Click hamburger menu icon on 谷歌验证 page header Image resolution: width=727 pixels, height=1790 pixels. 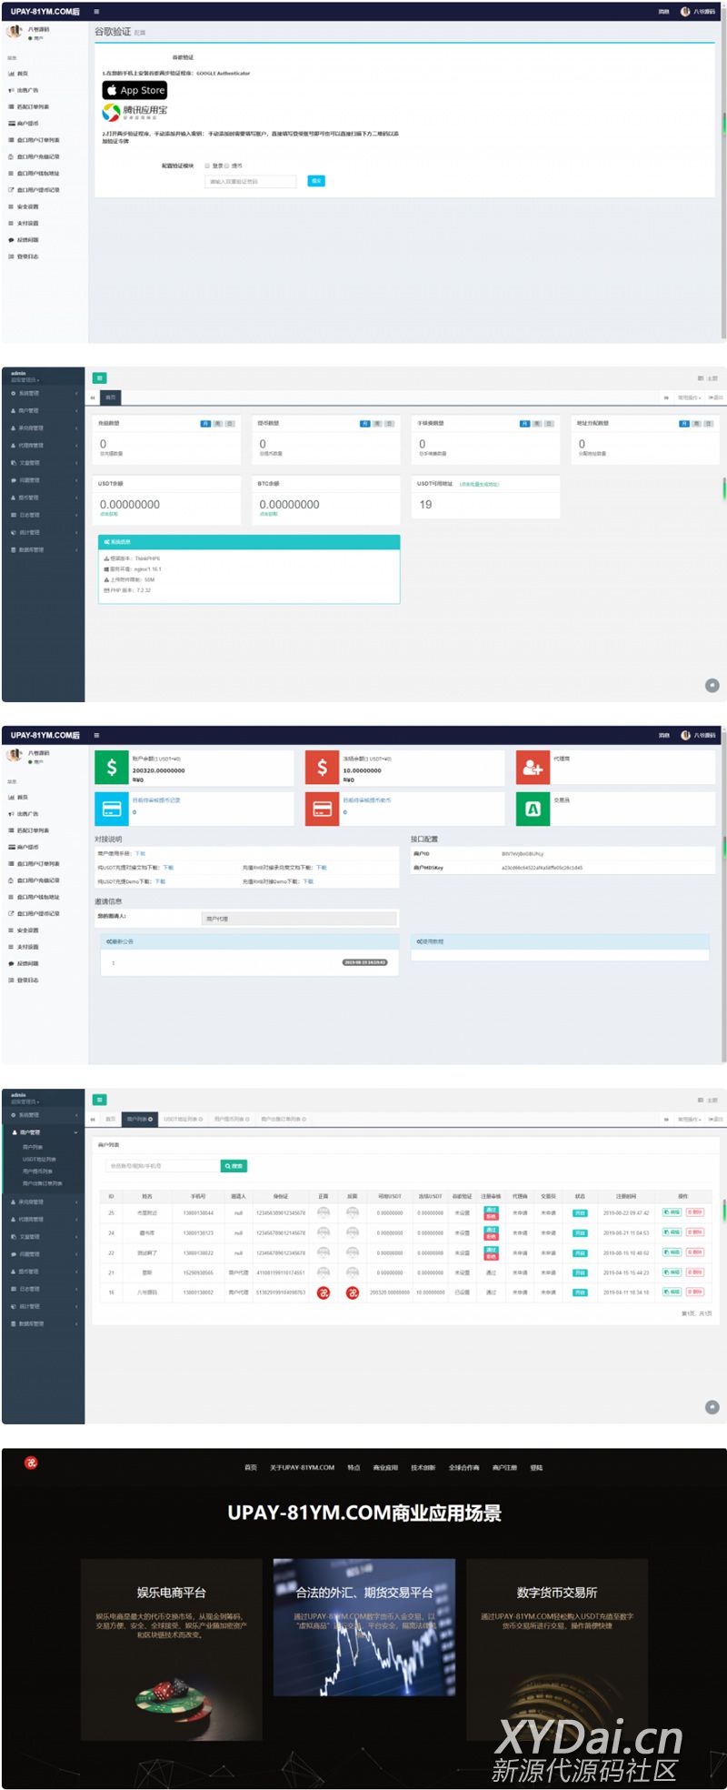pos(97,12)
